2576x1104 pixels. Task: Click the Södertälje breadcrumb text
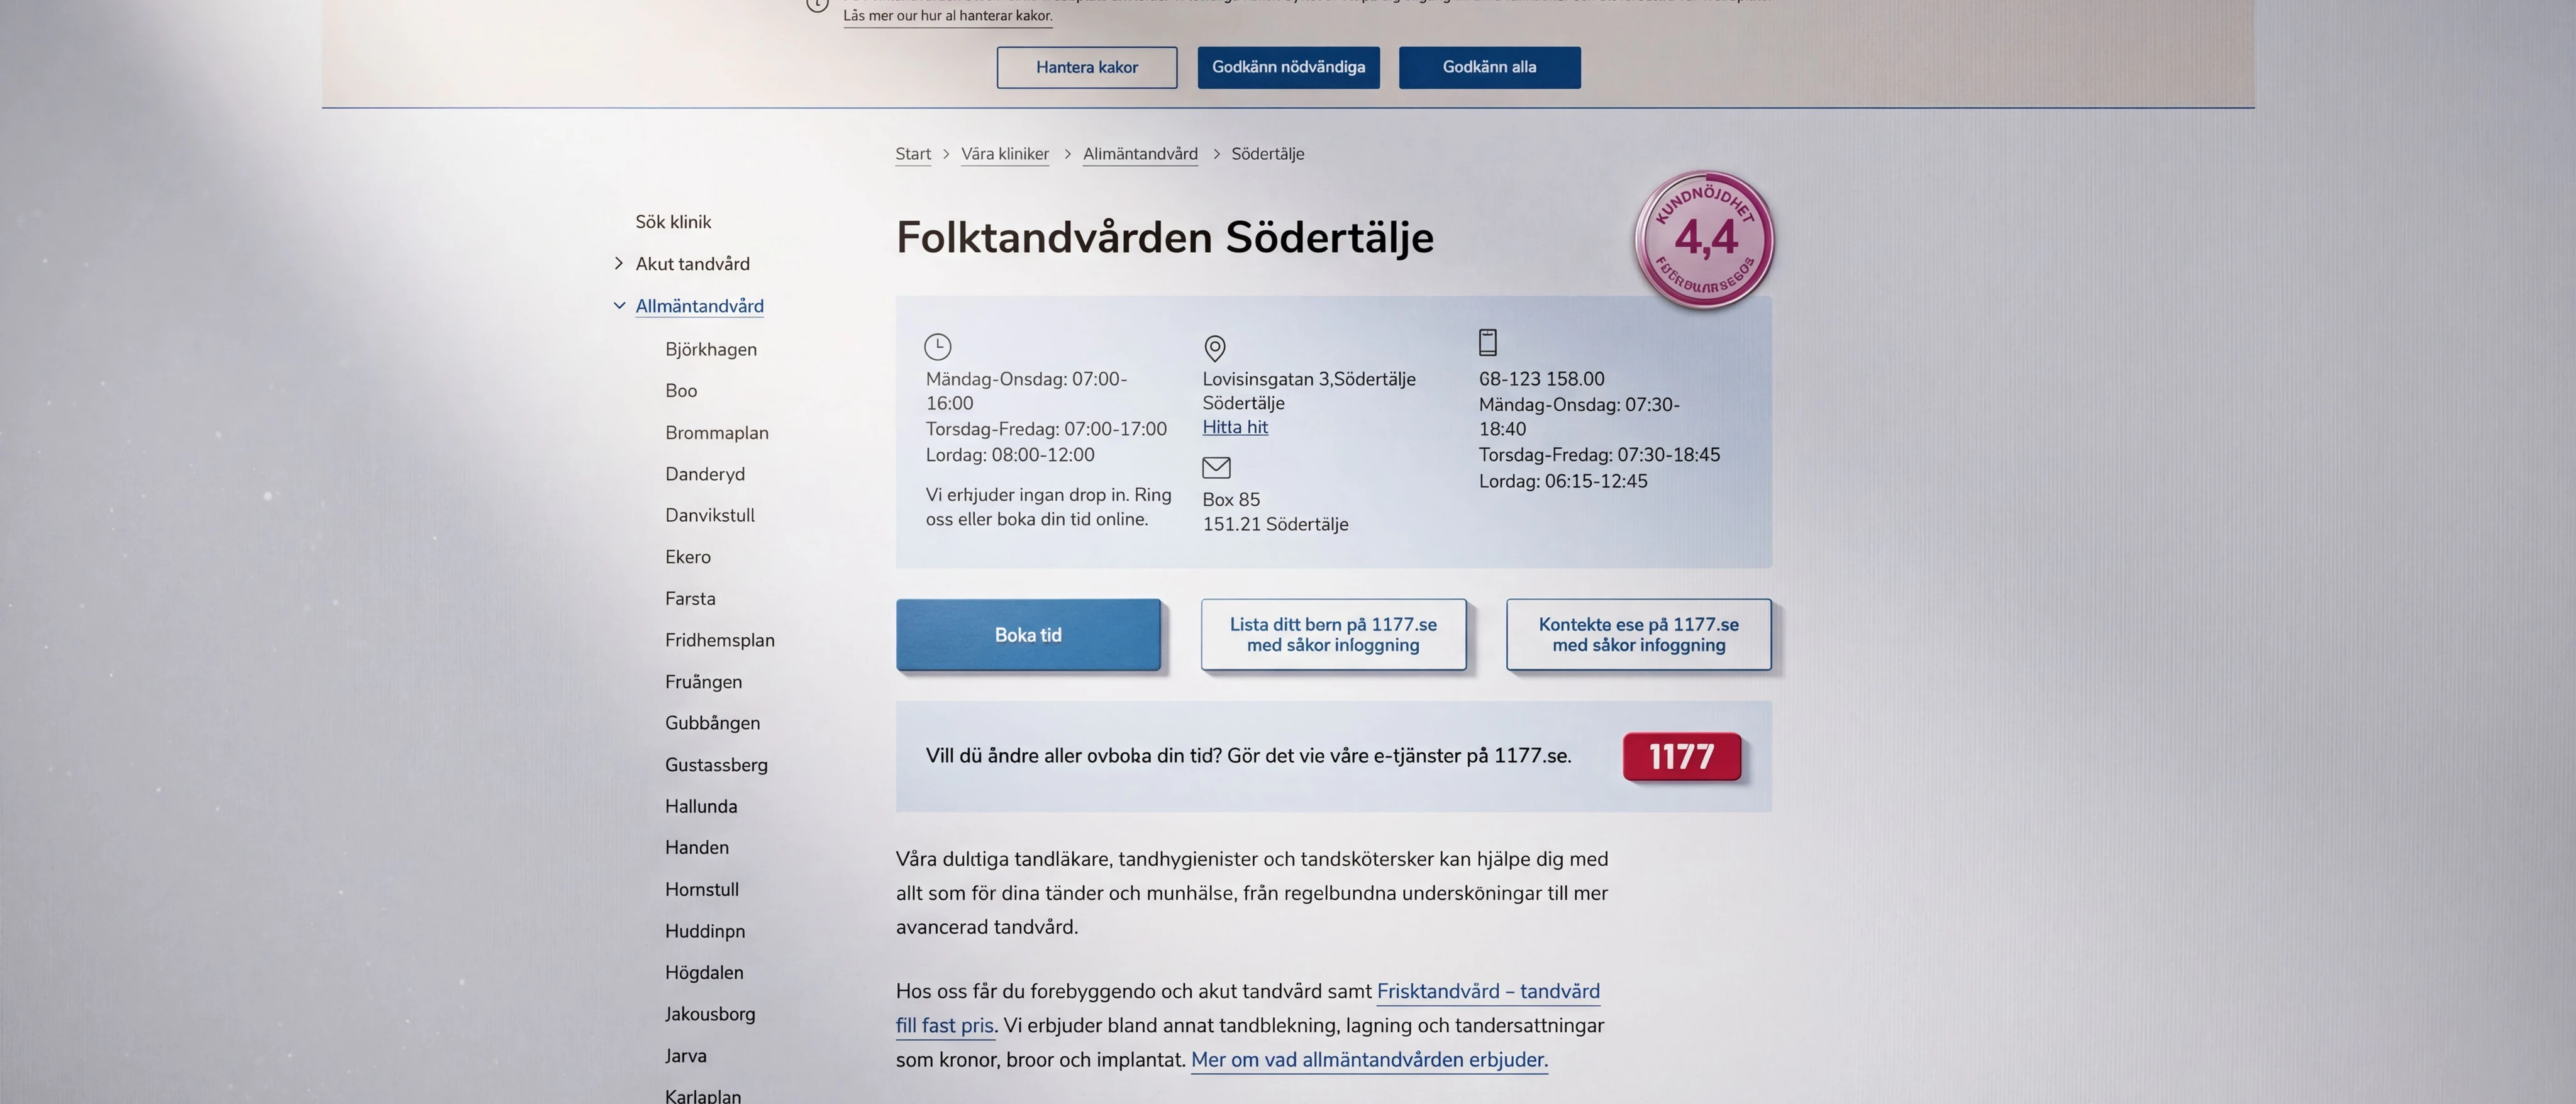(1268, 154)
